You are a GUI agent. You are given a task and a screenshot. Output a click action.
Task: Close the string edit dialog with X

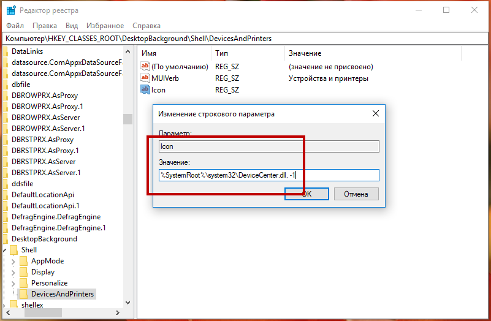point(375,113)
